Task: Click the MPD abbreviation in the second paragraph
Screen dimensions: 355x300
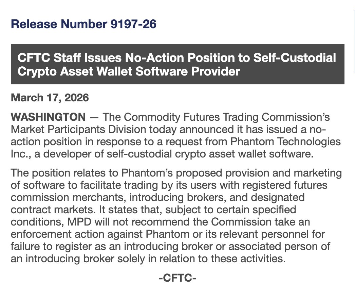Action: click(79, 221)
